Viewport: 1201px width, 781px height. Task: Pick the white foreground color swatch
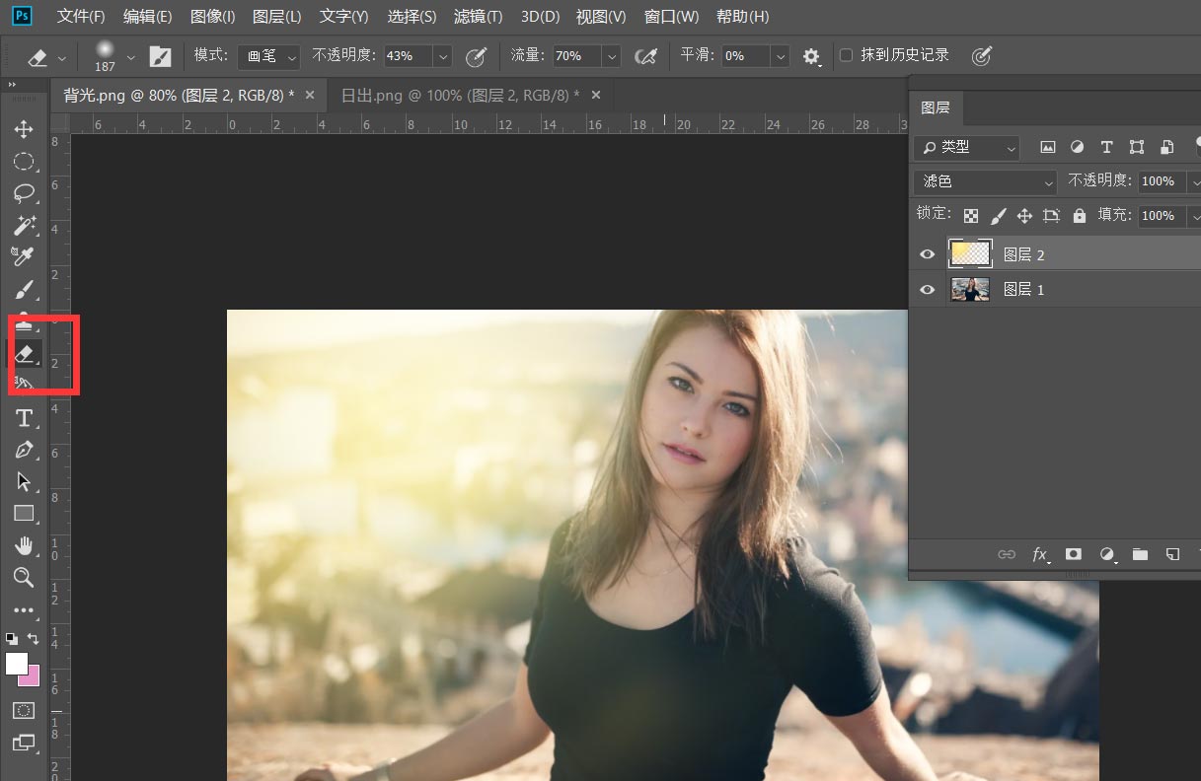(x=15, y=664)
